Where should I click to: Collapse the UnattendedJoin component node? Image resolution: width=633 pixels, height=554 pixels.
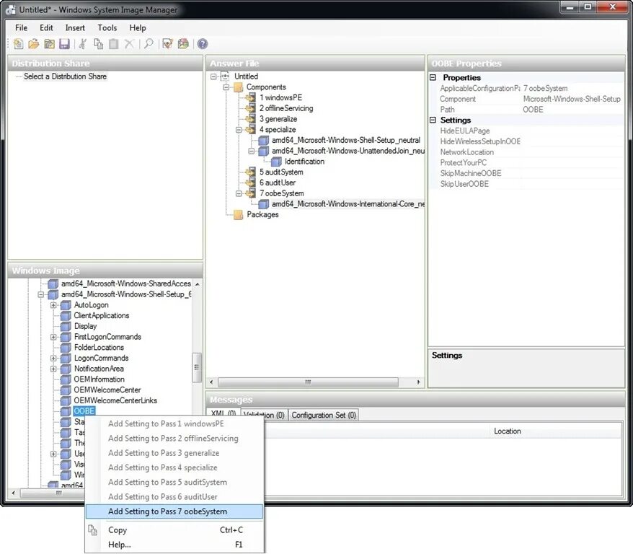point(252,151)
